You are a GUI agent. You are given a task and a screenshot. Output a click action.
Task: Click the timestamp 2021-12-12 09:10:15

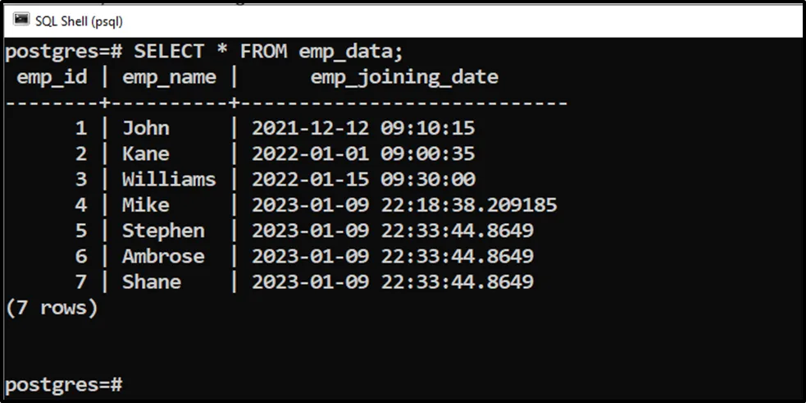(x=363, y=128)
